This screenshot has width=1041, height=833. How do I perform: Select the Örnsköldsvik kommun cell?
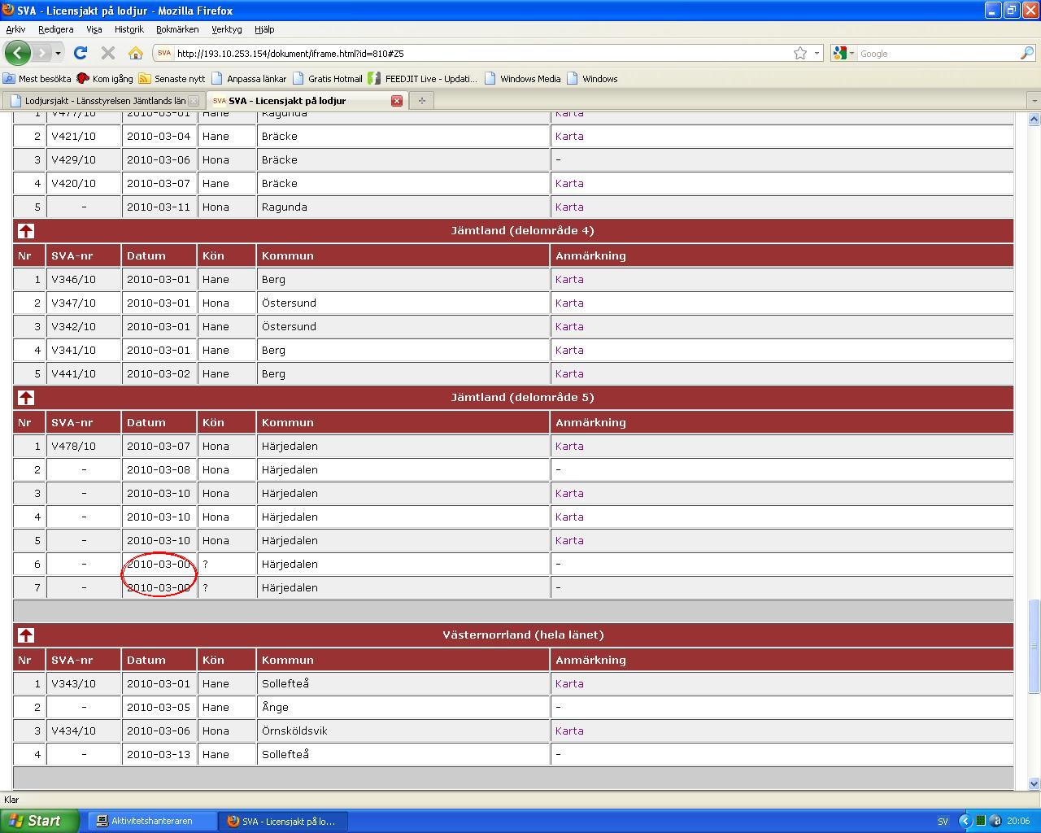[x=403, y=731]
